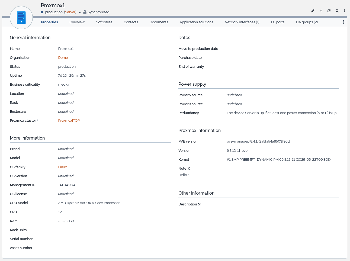Open the header three-dots actions menu
The height and width of the screenshot is (261, 350).
(x=345, y=11)
